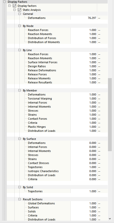114x223 pixels.
Task: Select Result Sections Surfaces row
Action: [57, 207]
